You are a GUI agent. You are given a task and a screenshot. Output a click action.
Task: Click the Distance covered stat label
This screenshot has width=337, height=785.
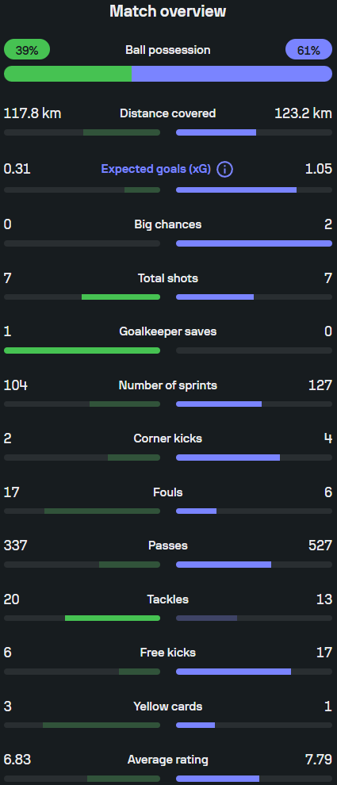[x=168, y=113]
